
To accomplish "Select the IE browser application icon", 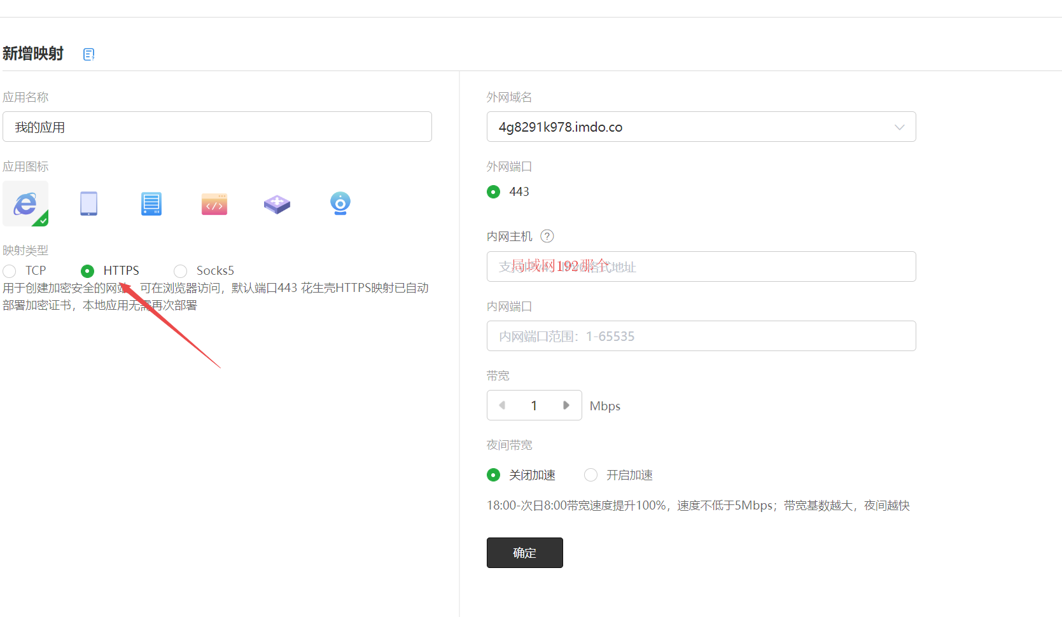I will click(25, 204).
